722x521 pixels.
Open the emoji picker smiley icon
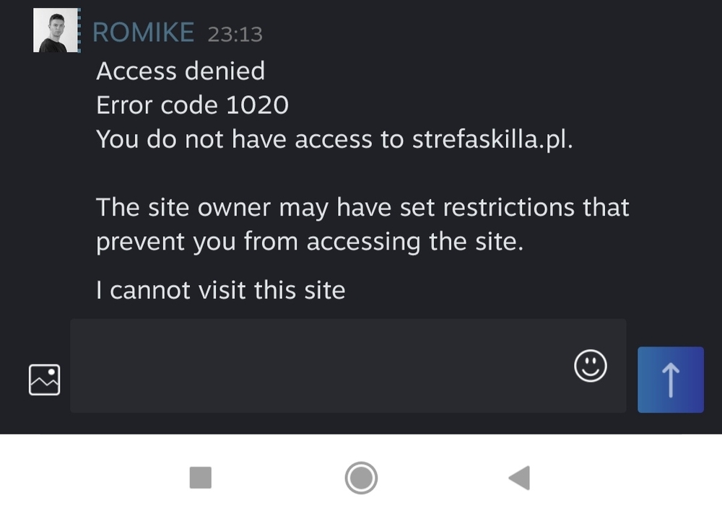tap(591, 366)
